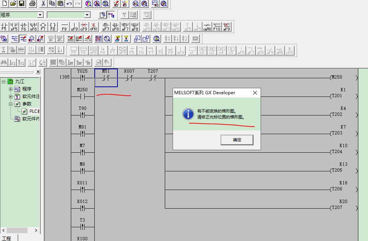Open the empty second combo box
This screenshot has height=241, width=368.
point(87,15)
